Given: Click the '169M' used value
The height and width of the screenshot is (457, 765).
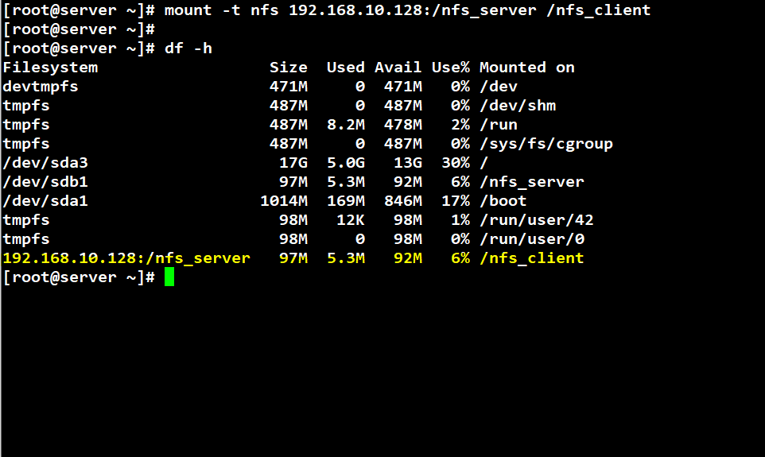Looking at the screenshot, I should [x=345, y=200].
